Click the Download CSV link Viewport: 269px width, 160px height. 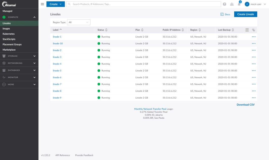(x=245, y=105)
